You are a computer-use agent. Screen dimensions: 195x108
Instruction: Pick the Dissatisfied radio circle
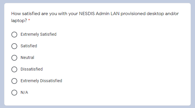[x=14, y=69]
